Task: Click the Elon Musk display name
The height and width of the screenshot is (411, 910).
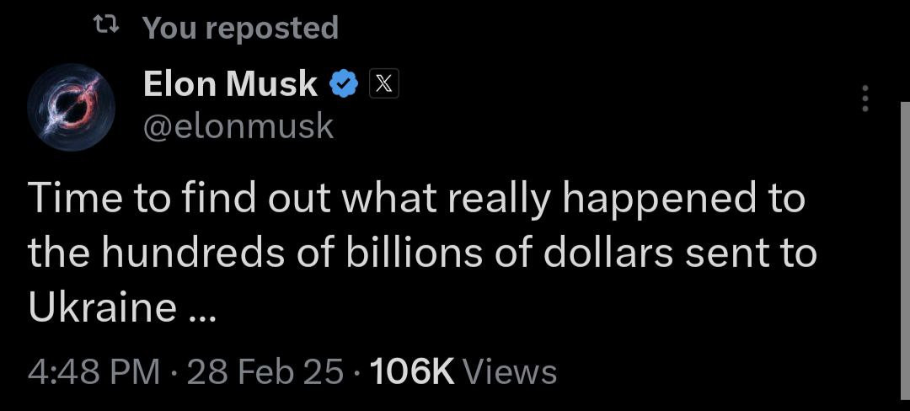Action: tap(230, 83)
